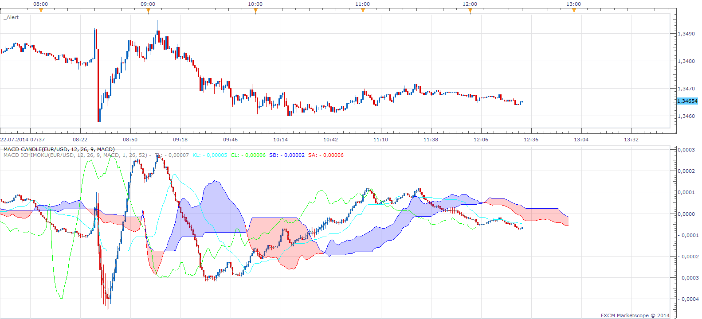702x319 pixels.
Task: Click the 1,3460 price axis label
Action: [686, 116]
